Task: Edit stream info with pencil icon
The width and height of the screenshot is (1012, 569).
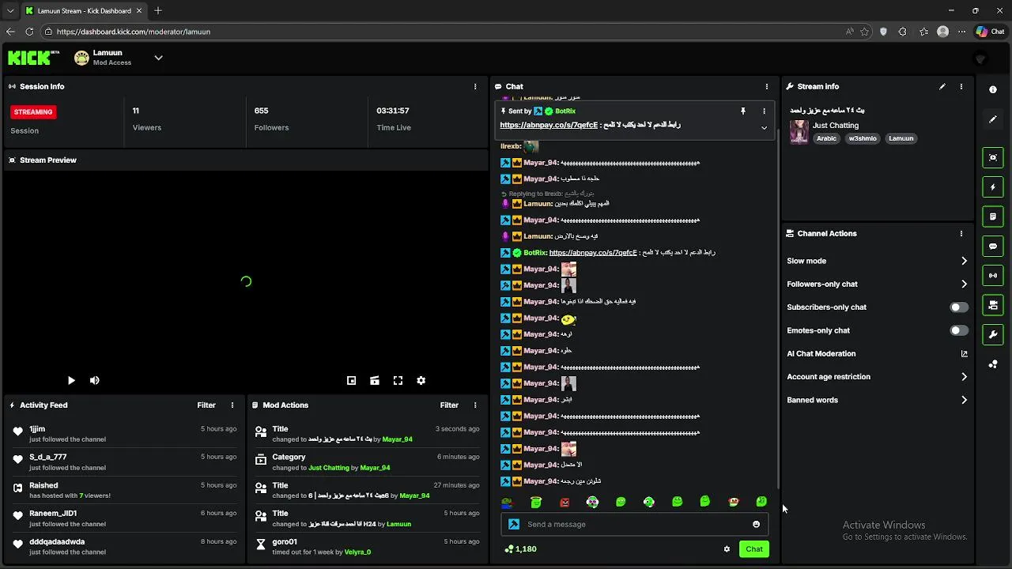Action: coord(942,86)
